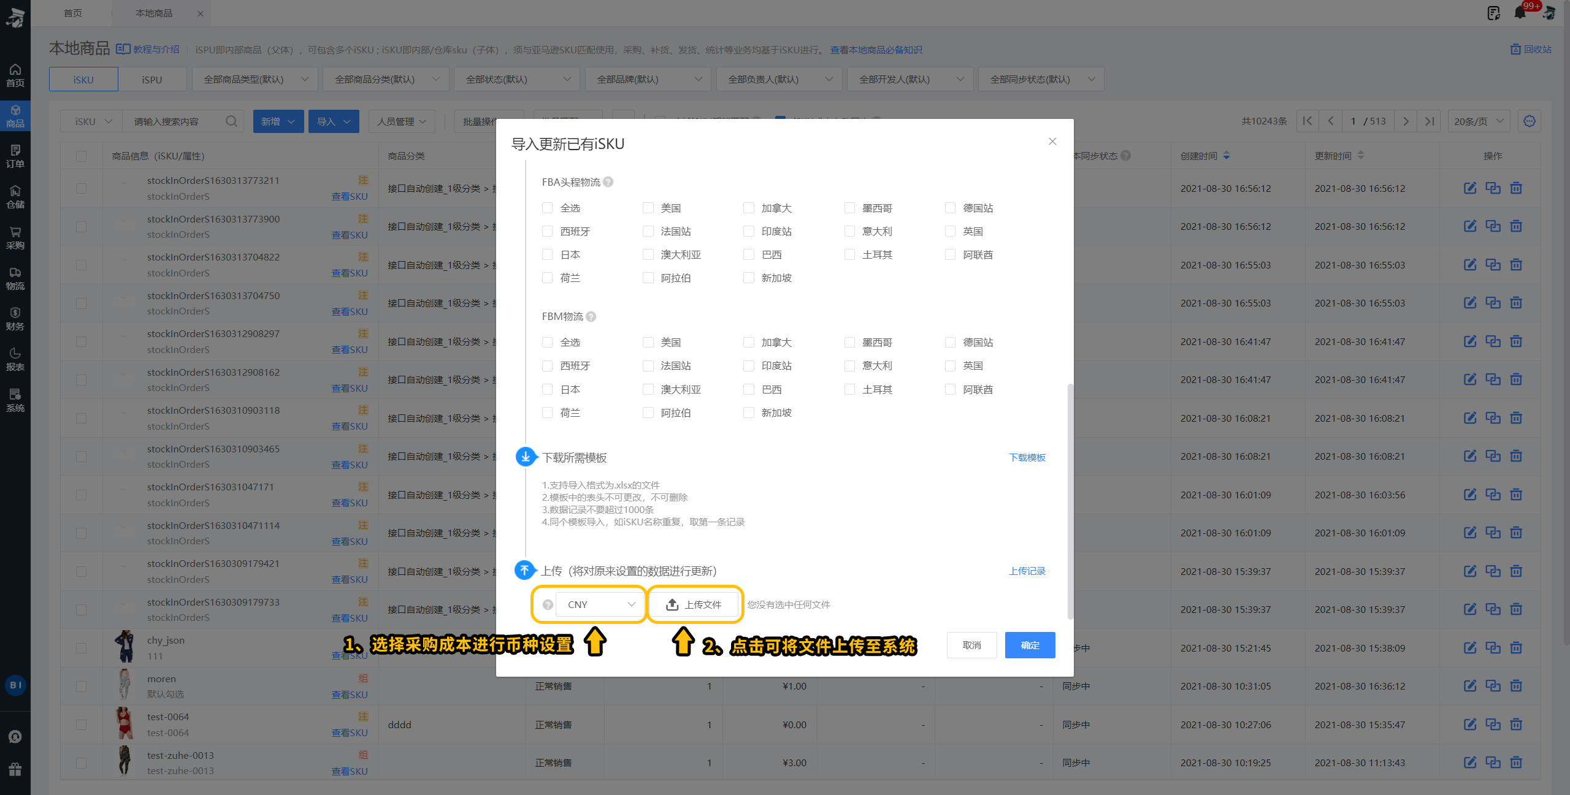Open the 系统 system sidebar icon
Screen dimensions: 1570x795
click(15, 400)
